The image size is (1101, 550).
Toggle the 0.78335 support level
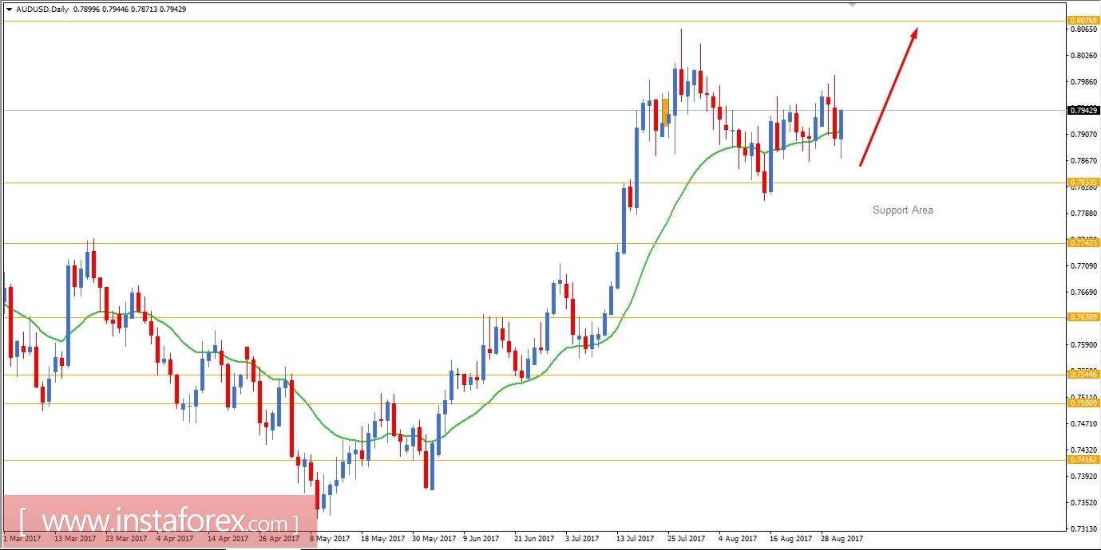(1083, 183)
